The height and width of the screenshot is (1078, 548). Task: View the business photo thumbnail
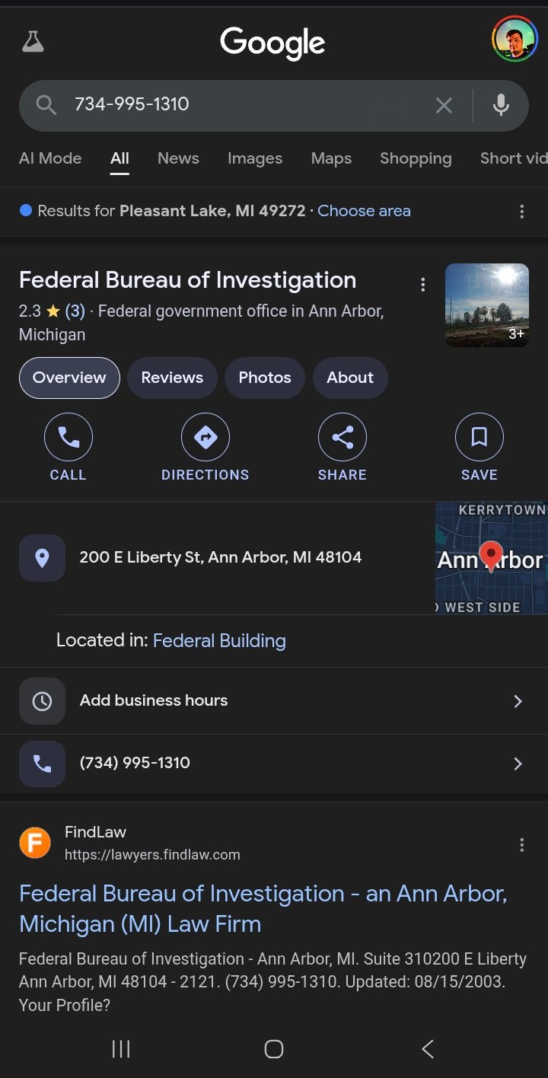click(x=487, y=305)
